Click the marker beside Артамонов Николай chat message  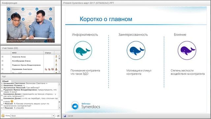pos(2,88)
